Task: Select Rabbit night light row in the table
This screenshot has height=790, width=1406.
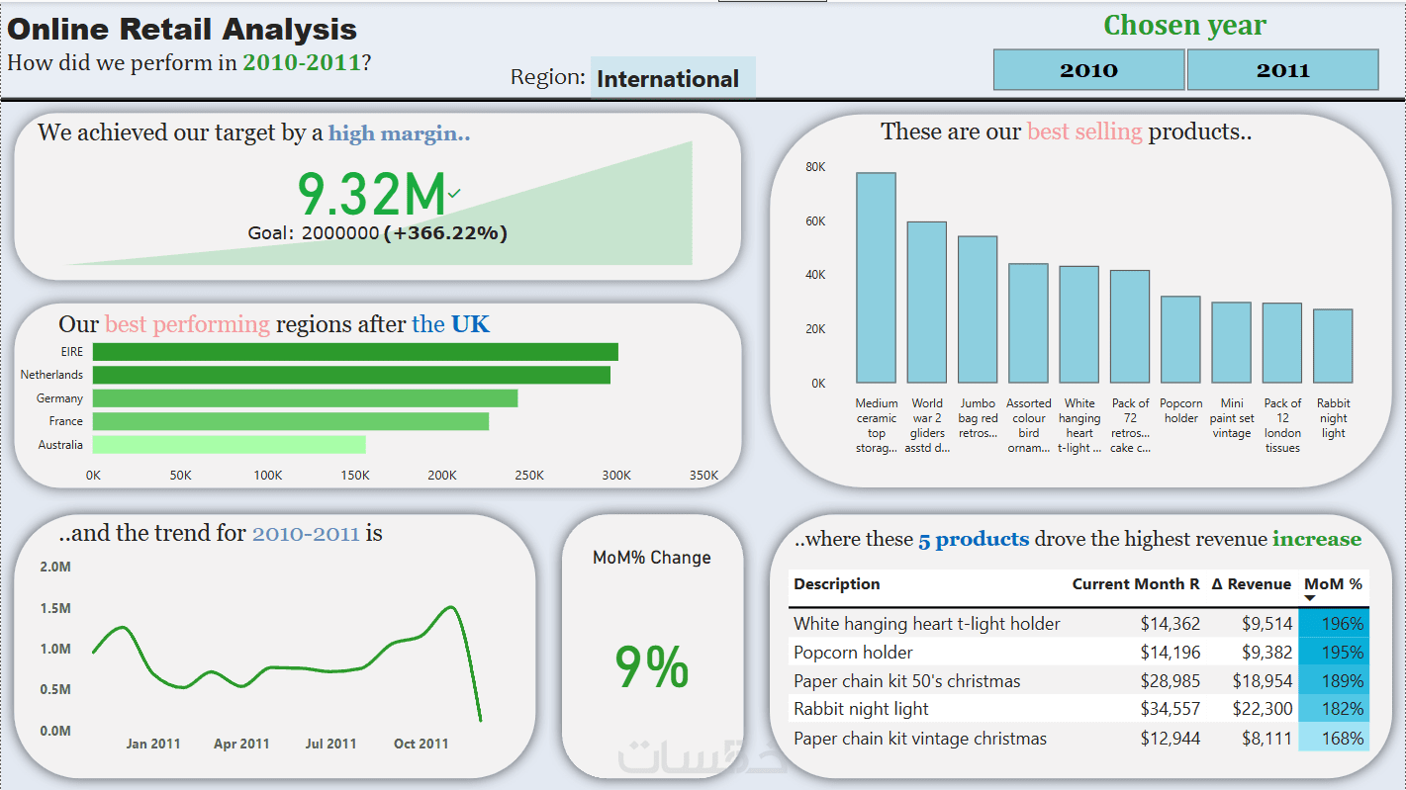Action: pos(1078,709)
